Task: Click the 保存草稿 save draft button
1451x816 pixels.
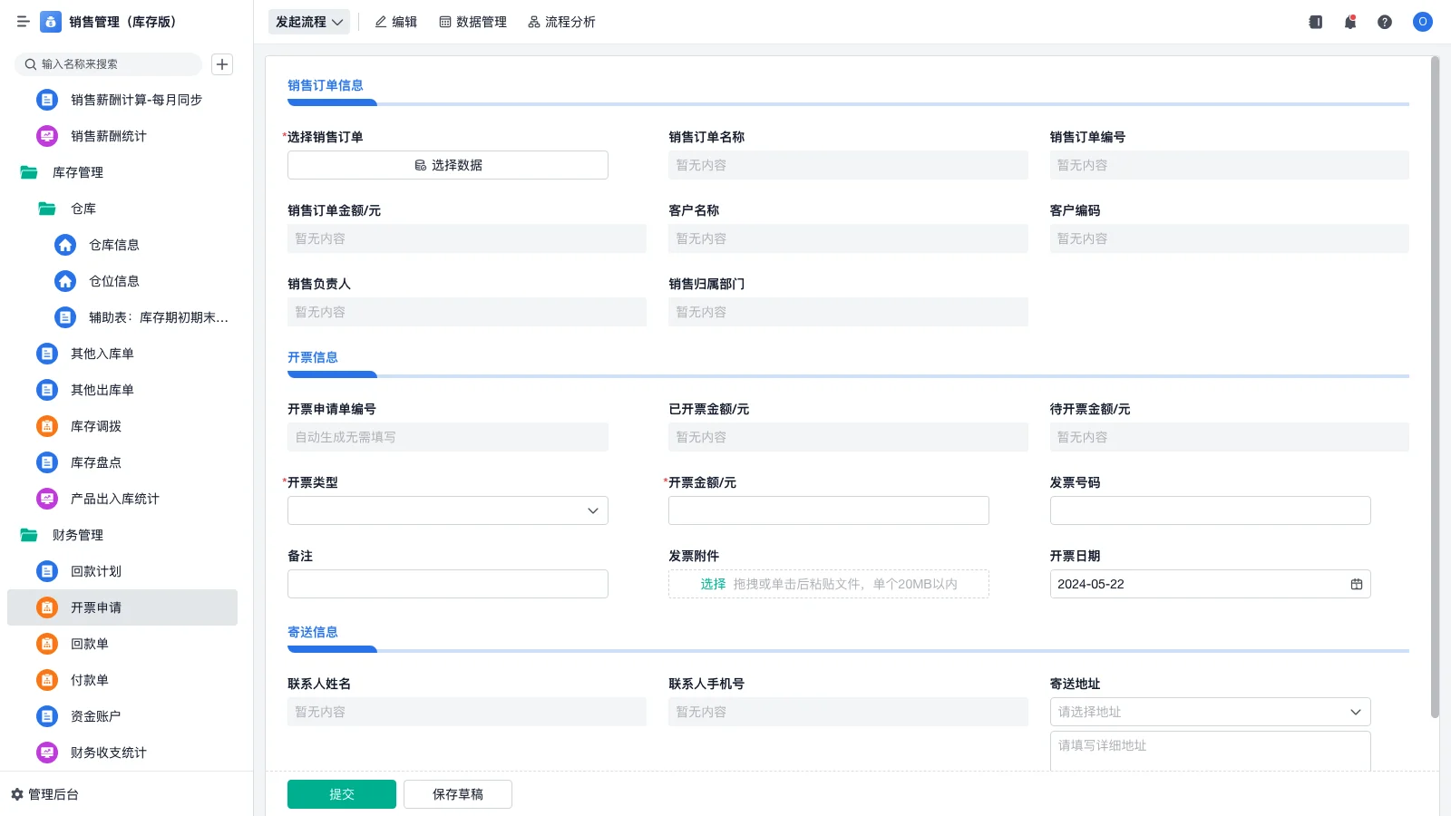Action: click(457, 793)
